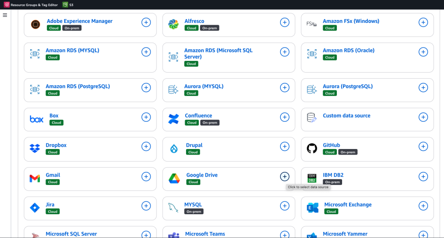This screenshot has height=238, width=444.
Task: Open the Google Drive title link
Action: [x=202, y=175]
